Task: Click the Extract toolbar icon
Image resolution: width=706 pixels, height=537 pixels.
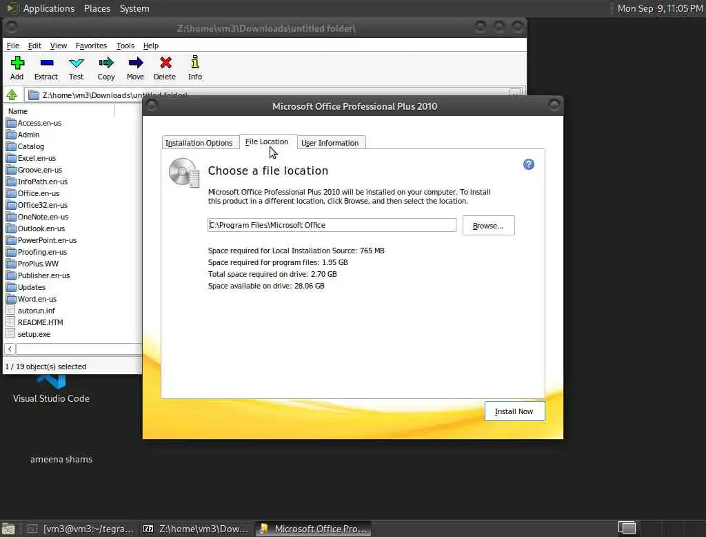Action: pyautogui.click(x=46, y=63)
